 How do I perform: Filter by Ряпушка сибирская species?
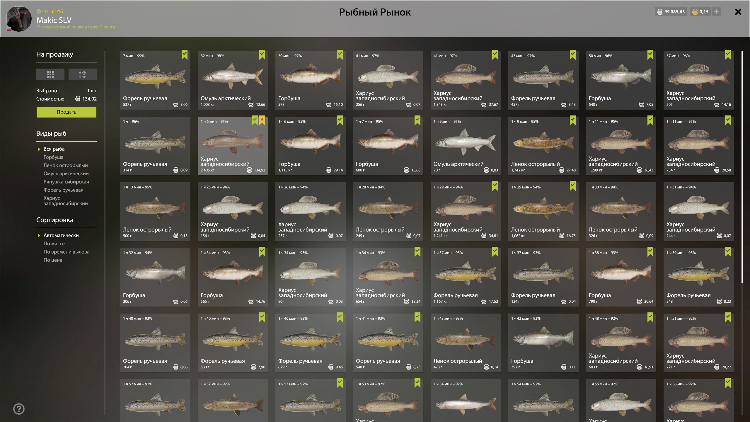[66, 182]
